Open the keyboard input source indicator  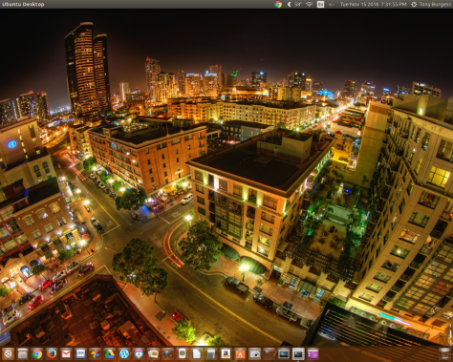tap(320, 4)
